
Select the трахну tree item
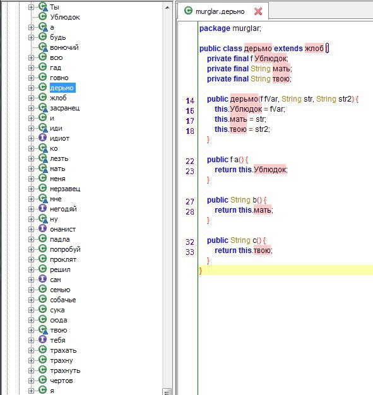point(61,360)
